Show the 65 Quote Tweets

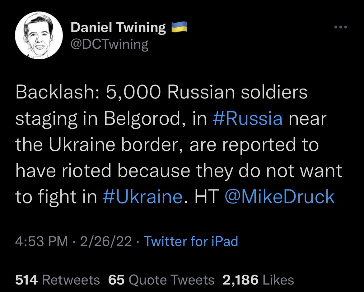(161, 280)
